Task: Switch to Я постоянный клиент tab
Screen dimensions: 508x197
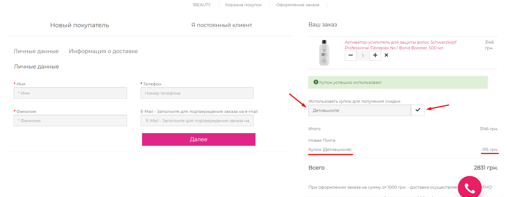Action: click(x=222, y=25)
